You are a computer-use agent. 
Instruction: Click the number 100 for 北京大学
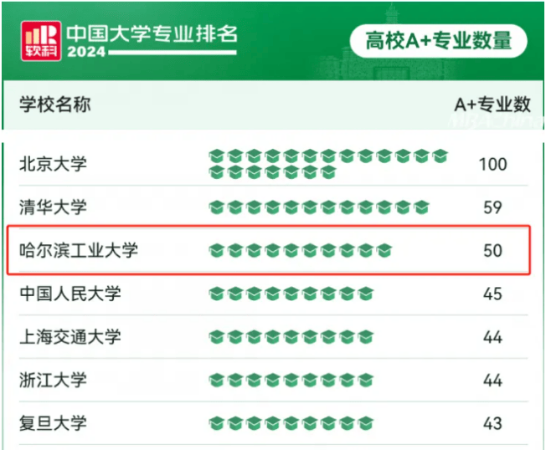tap(492, 164)
